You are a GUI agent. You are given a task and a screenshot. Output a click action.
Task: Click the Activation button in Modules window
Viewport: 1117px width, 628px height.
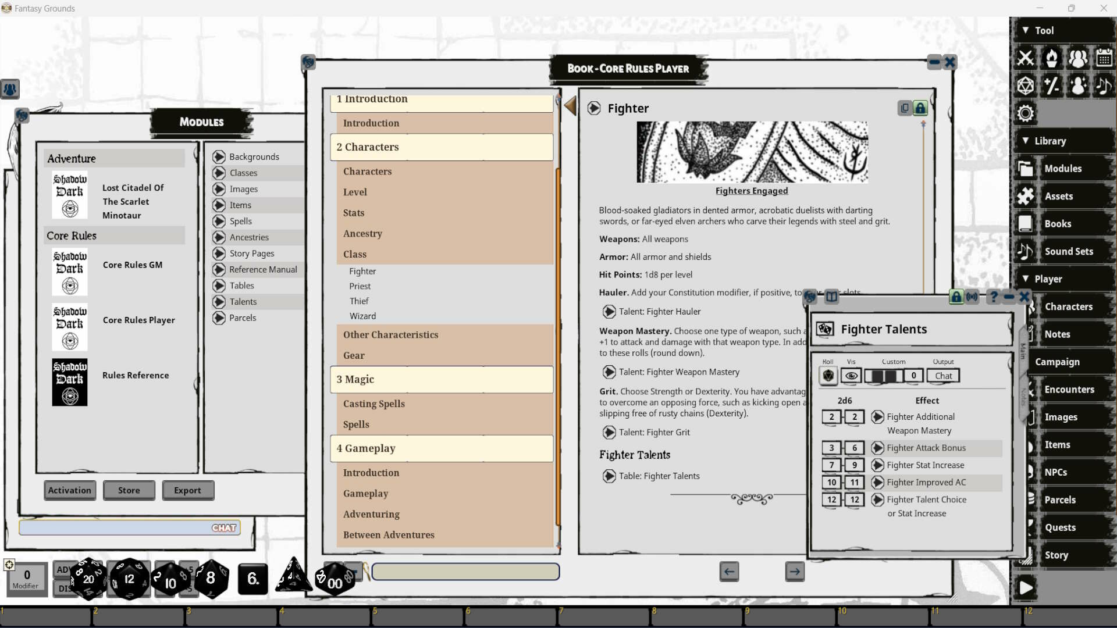coord(69,490)
